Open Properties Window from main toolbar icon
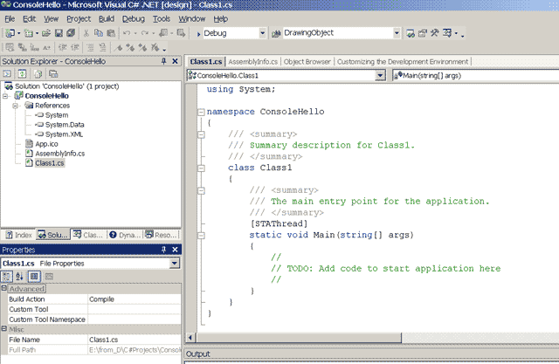 423,33
